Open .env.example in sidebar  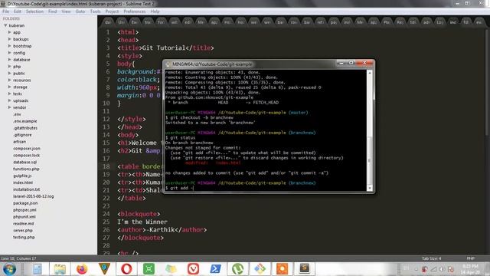point(25,121)
